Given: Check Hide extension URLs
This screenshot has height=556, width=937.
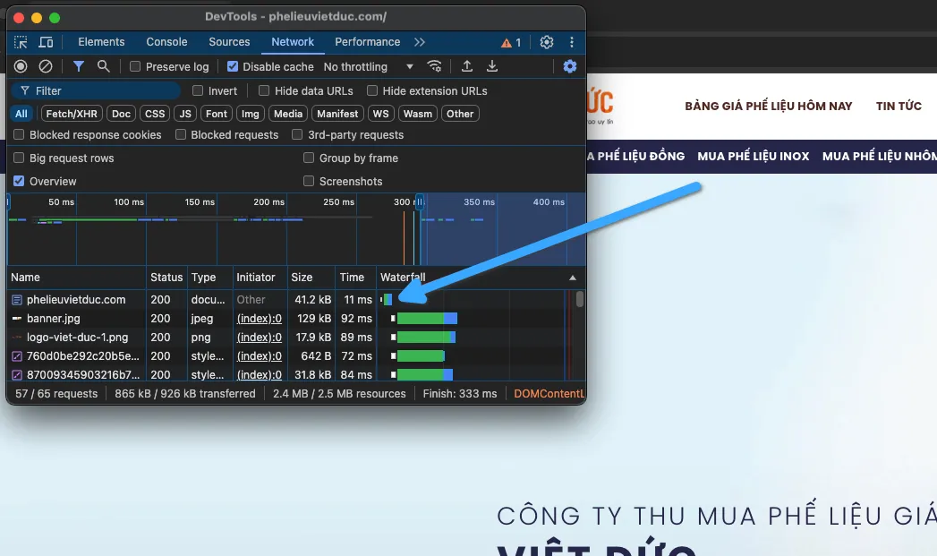Looking at the screenshot, I should coord(372,90).
